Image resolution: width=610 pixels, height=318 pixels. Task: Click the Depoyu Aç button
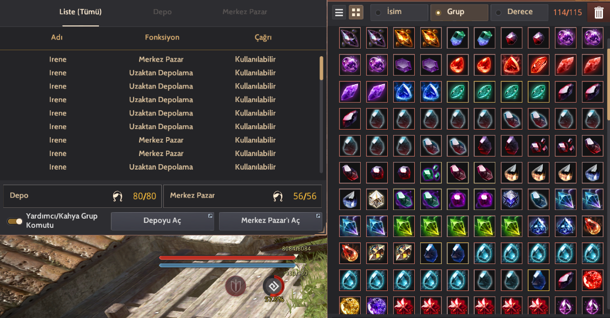pos(162,221)
